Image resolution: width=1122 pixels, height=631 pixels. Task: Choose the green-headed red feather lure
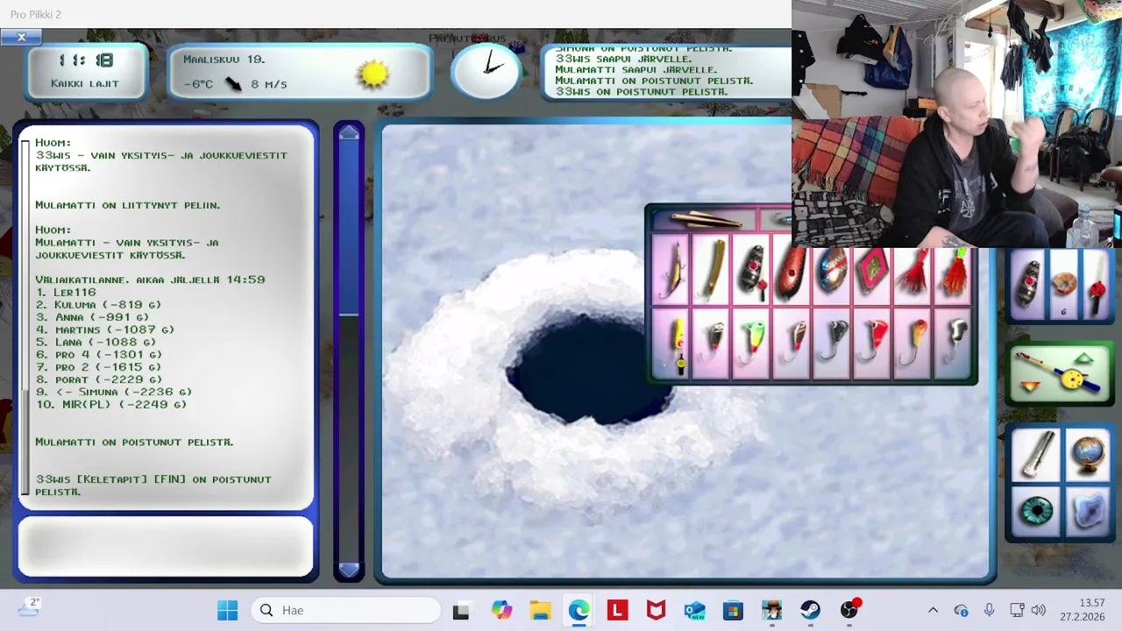click(x=953, y=272)
